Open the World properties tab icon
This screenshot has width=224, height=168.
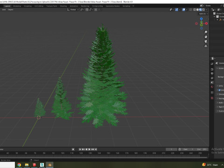(x=212, y=87)
